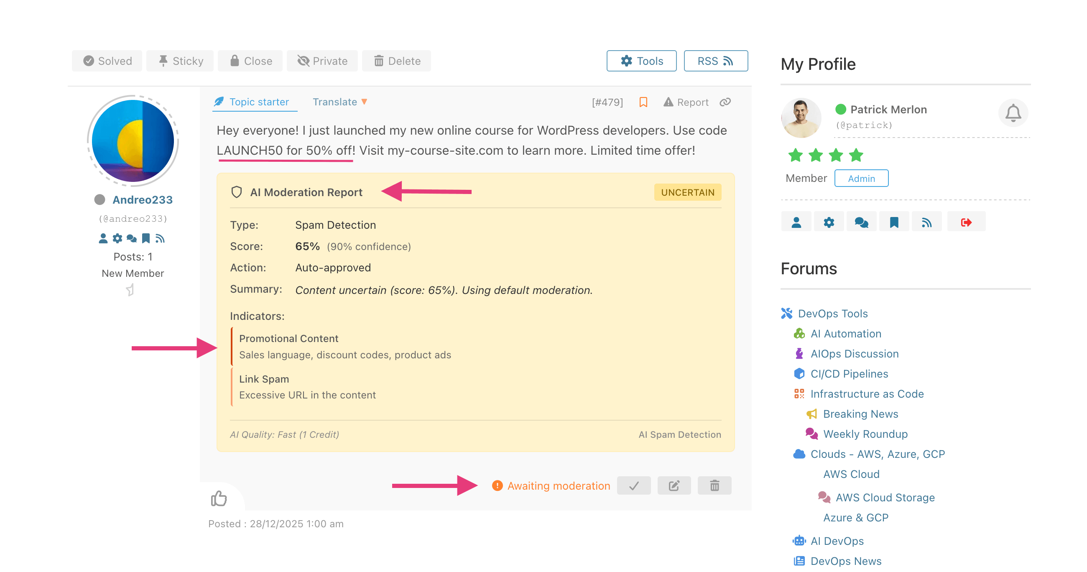This screenshot has height=572, width=1087.
Task: Edit the post using the pencil icon
Action: click(674, 485)
